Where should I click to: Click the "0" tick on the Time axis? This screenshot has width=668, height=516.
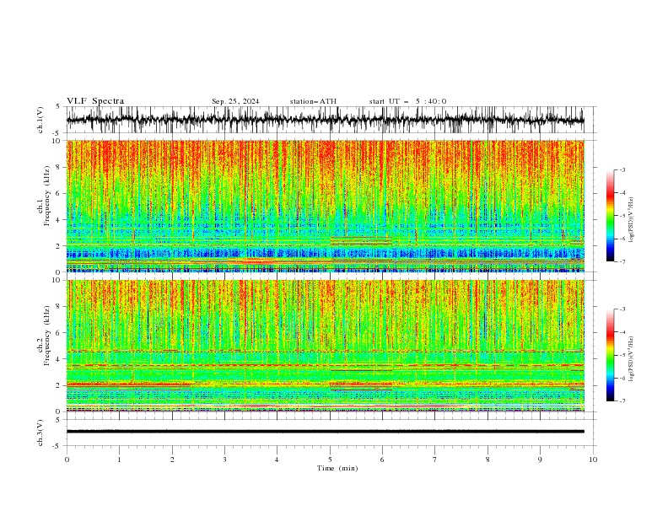click(67, 460)
